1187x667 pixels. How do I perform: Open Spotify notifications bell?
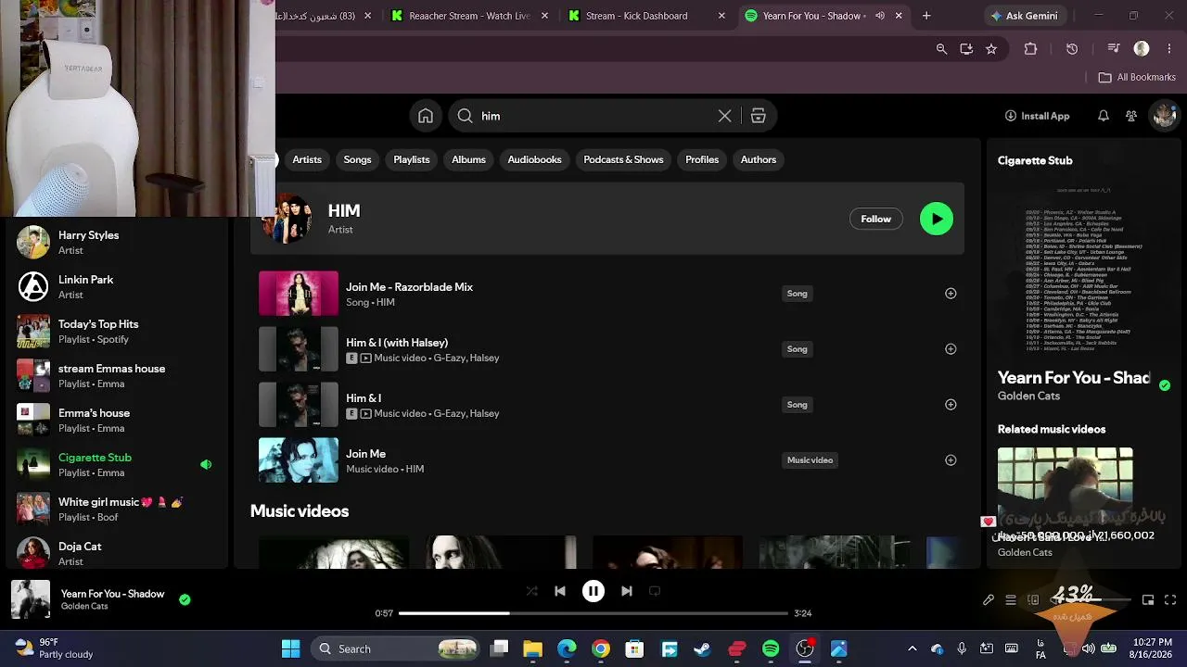pyautogui.click(x=1104, y=116)
